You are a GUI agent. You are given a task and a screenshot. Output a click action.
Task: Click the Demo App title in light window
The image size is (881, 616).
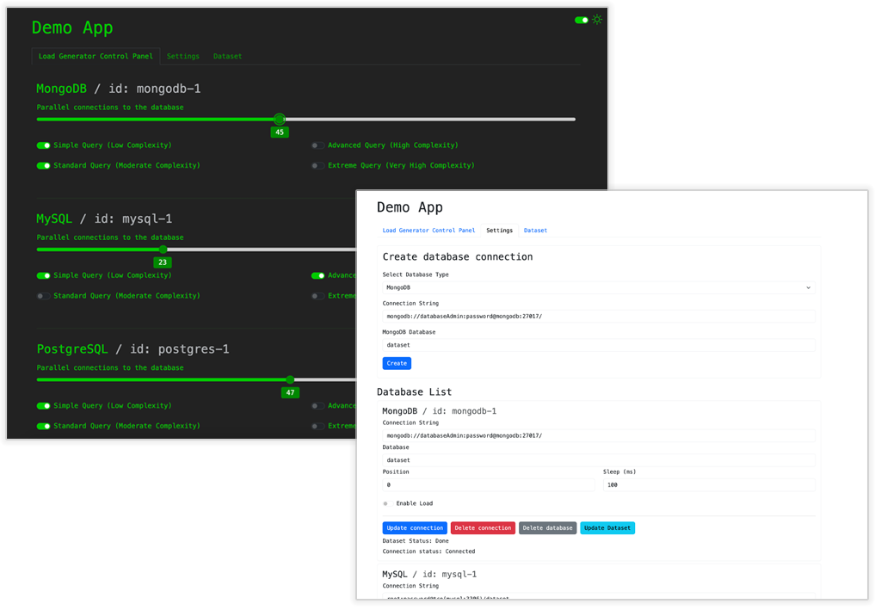pos(410,208)
